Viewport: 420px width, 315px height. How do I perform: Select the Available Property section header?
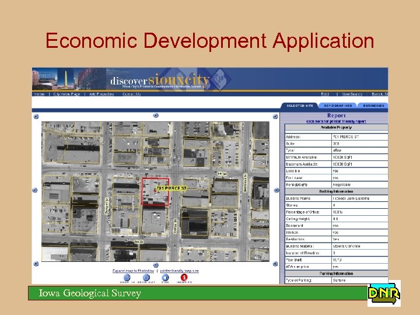[336, 128]
